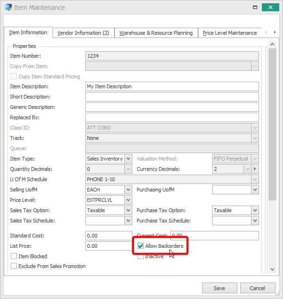Expand the Price Level dropdown
The width and height of the screenshot is (283, 299).
pos(128,200)
